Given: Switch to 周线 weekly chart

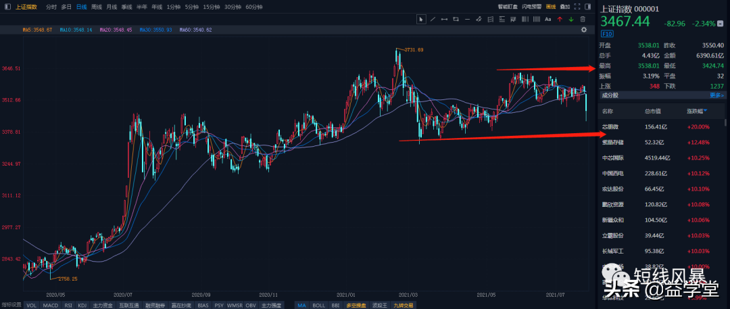Looking at the screenshot, I should coord(96,7).
